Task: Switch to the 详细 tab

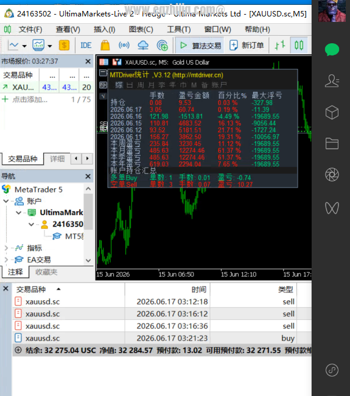Action: (57, 159)
